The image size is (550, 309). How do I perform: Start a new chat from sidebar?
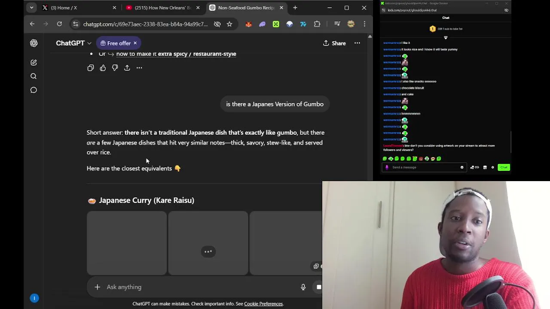(x=34, y=63)
